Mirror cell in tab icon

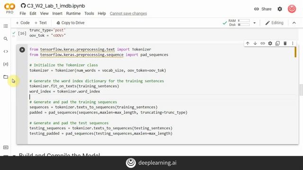point(277,43)
